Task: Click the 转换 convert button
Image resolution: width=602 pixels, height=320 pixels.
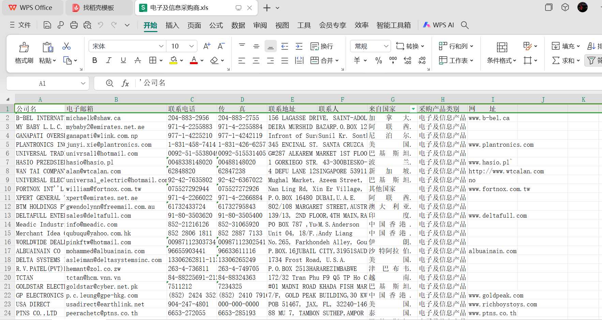Action: [x=410, y=46]
